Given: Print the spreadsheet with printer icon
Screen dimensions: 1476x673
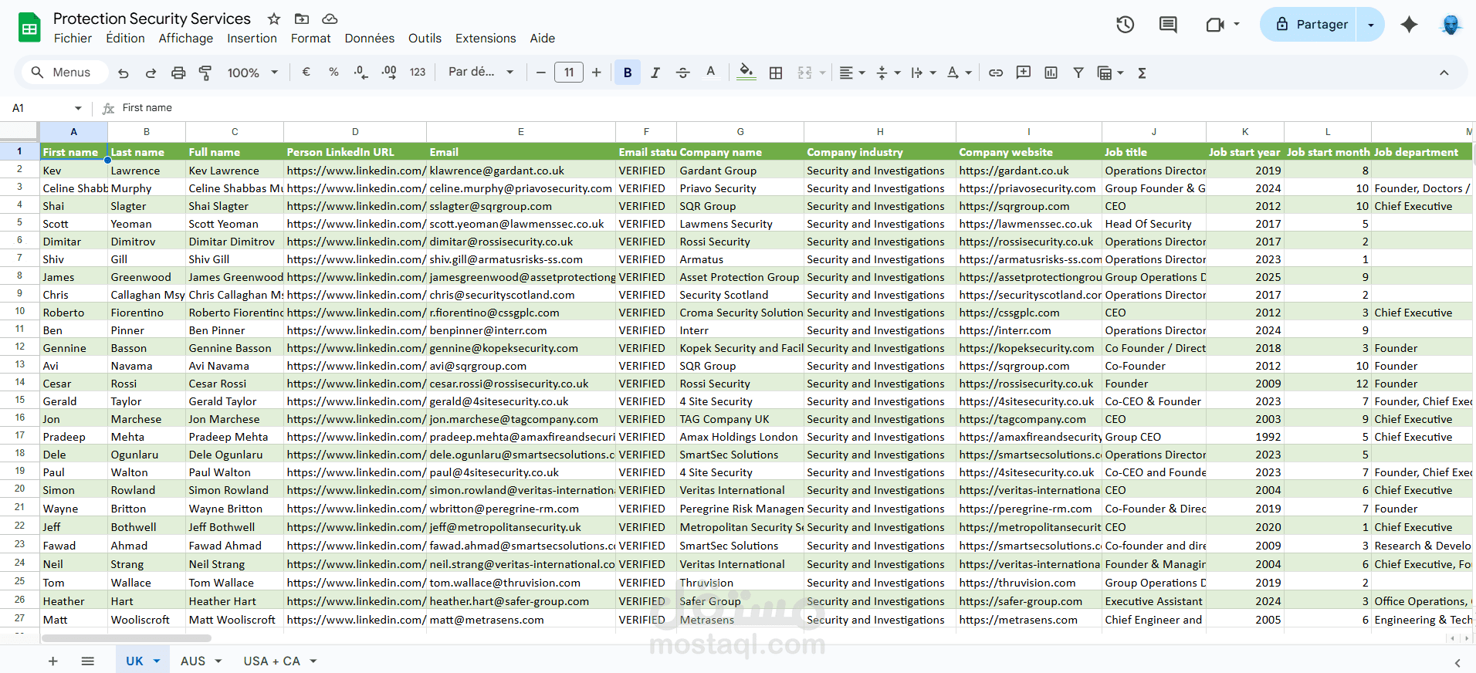Looking at the screenshot, I should click(178, 73).
